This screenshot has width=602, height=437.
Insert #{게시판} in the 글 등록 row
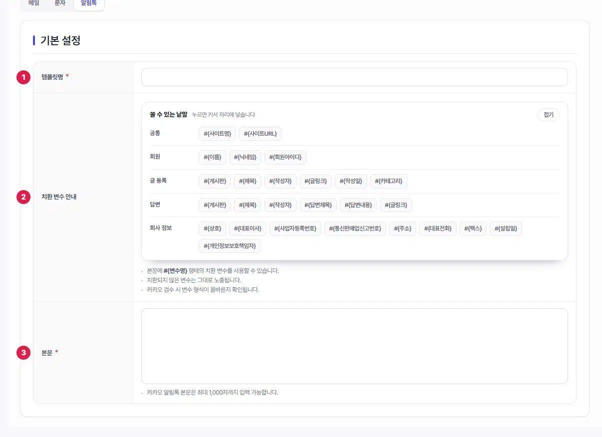[215, 181]
